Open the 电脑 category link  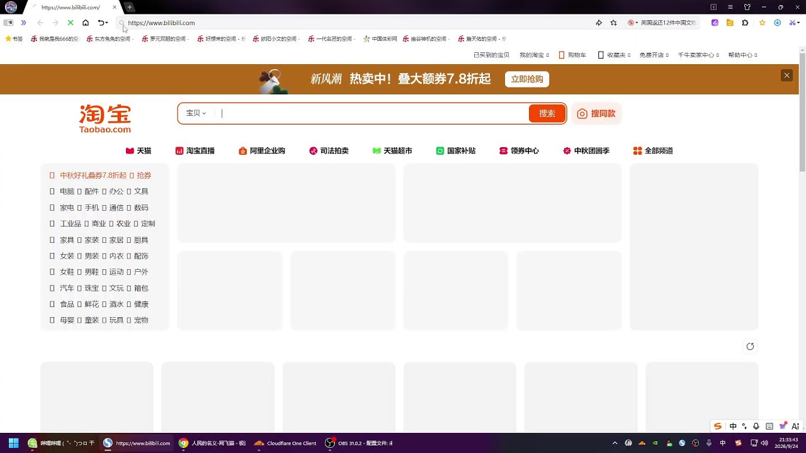(67, 191)
